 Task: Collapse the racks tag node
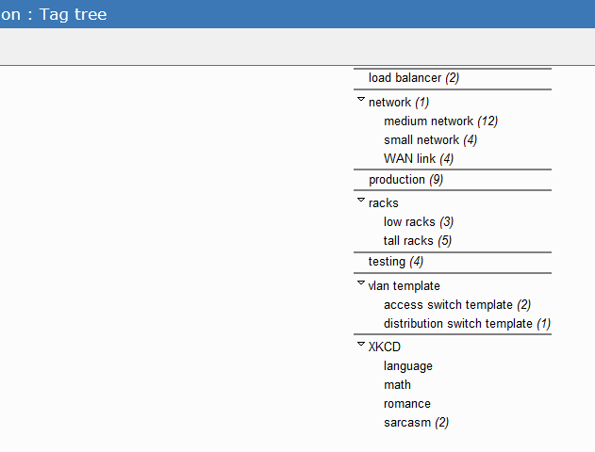[x=361, y=200]
